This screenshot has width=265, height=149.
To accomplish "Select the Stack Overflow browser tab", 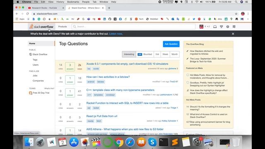I will [x=86, y=8].
